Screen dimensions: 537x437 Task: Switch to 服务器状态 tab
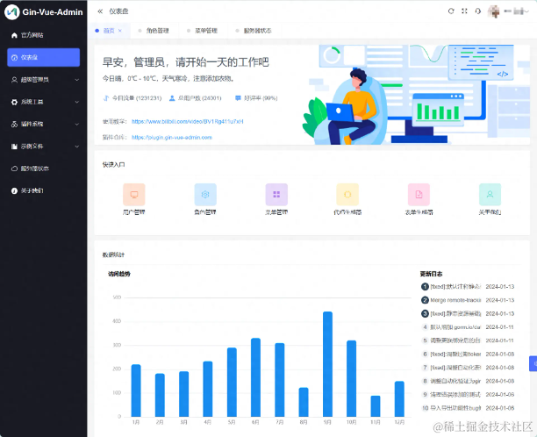[x=254, y=31]
